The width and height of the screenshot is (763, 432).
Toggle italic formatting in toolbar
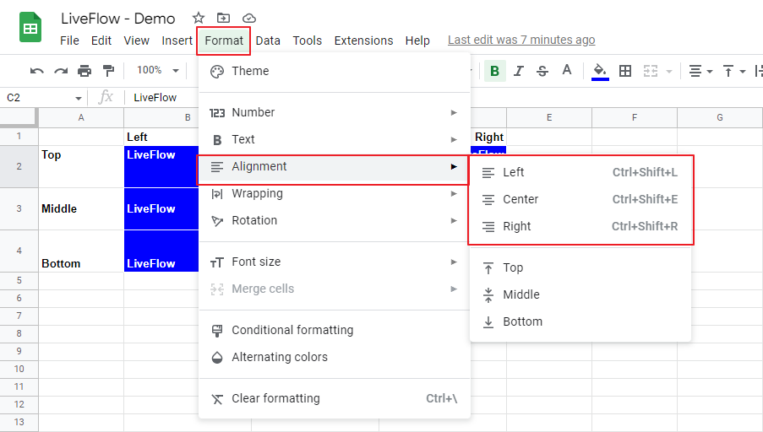tap(519, 71)
